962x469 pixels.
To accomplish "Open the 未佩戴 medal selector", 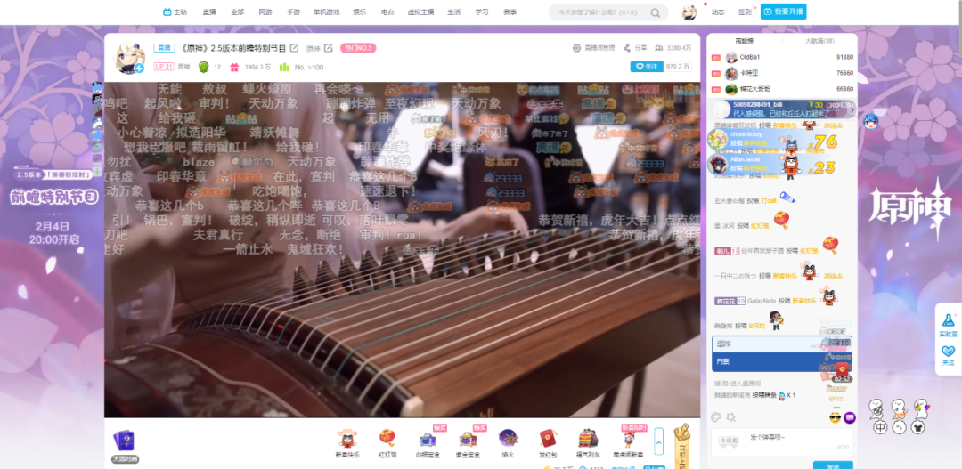I will pos(730,440).
